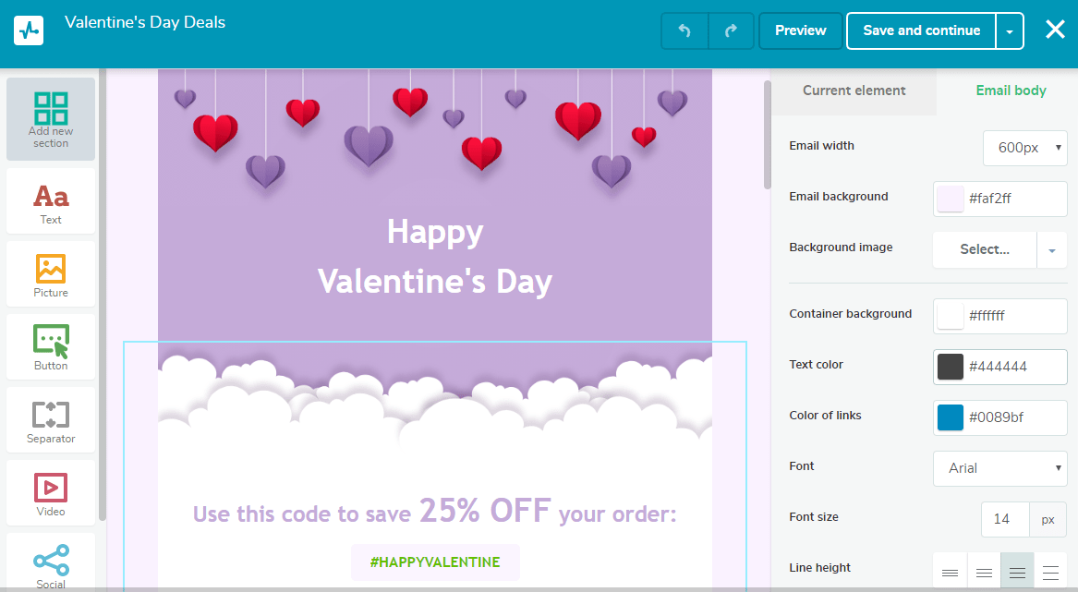Select the widest line height spacing option

pyautogui.click(x=1050, y=573)
